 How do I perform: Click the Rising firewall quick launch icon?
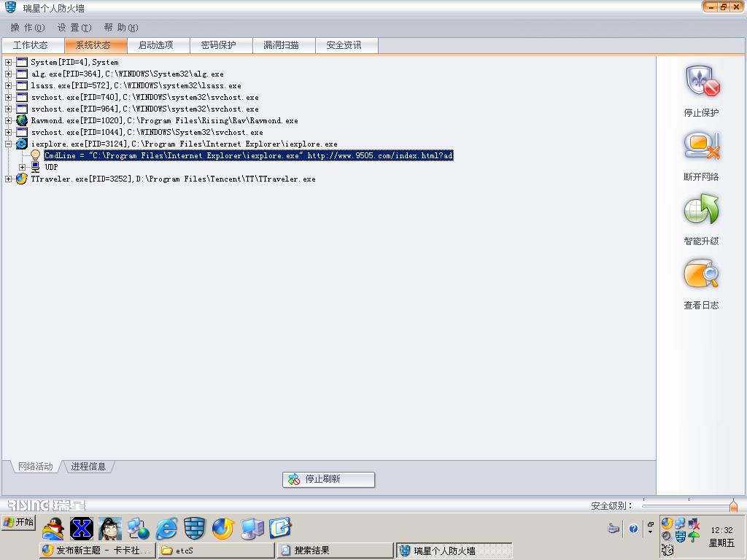(194, 529)
